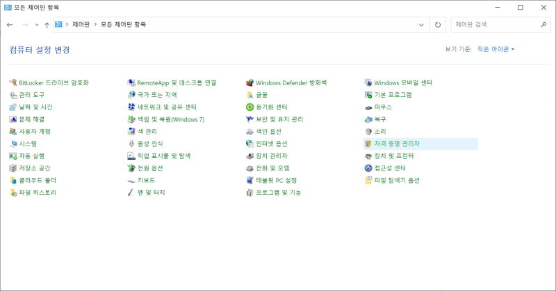Image resolution: width=556 pixels, height=291 pixels.
Task: Open the Windows Defender 방화벽 icon
Action: [x=250, y=82]
